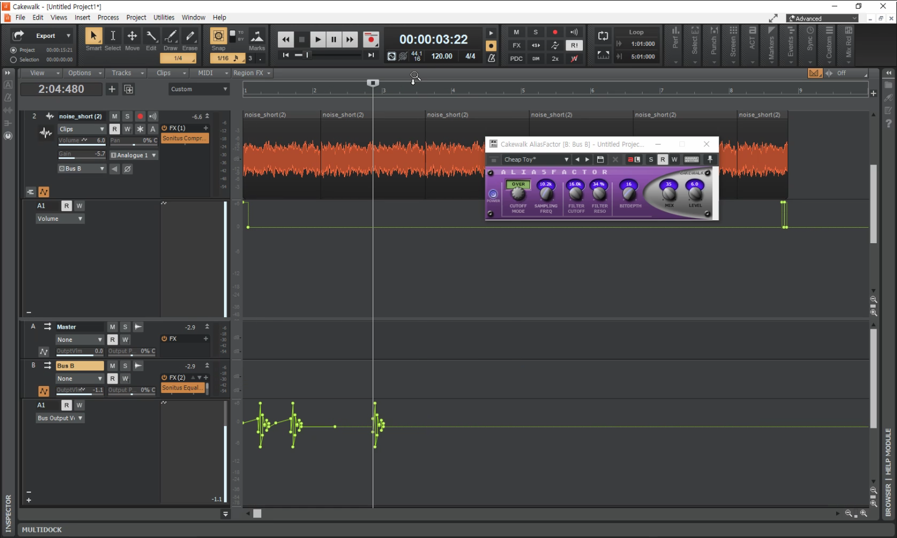Start playback with Play button
897x538 pixels.
click(x=318, y=40)
